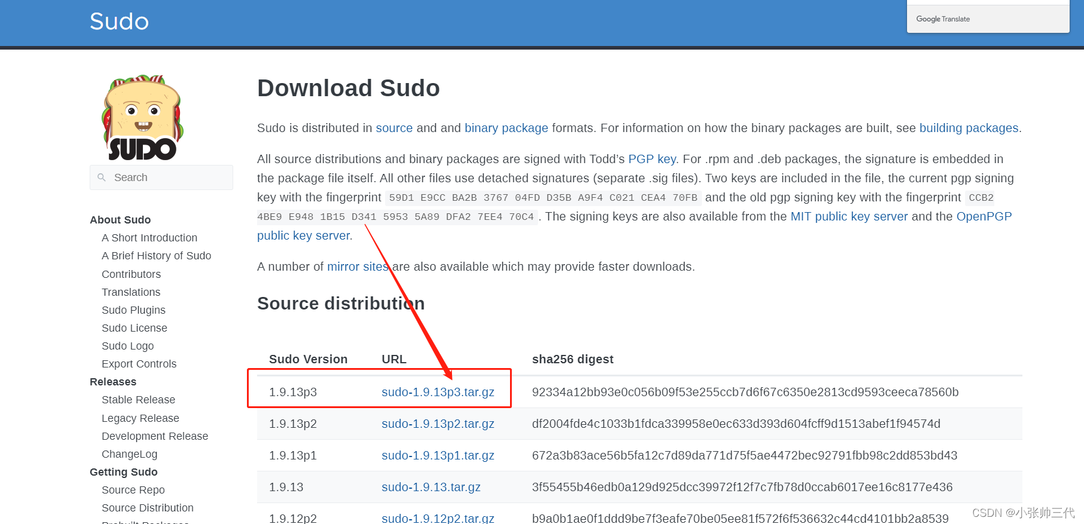The height and width of the screenshot is (524, 1084).
Task: Open the 'mirror sites' link
Action: [x=358, y=266]
